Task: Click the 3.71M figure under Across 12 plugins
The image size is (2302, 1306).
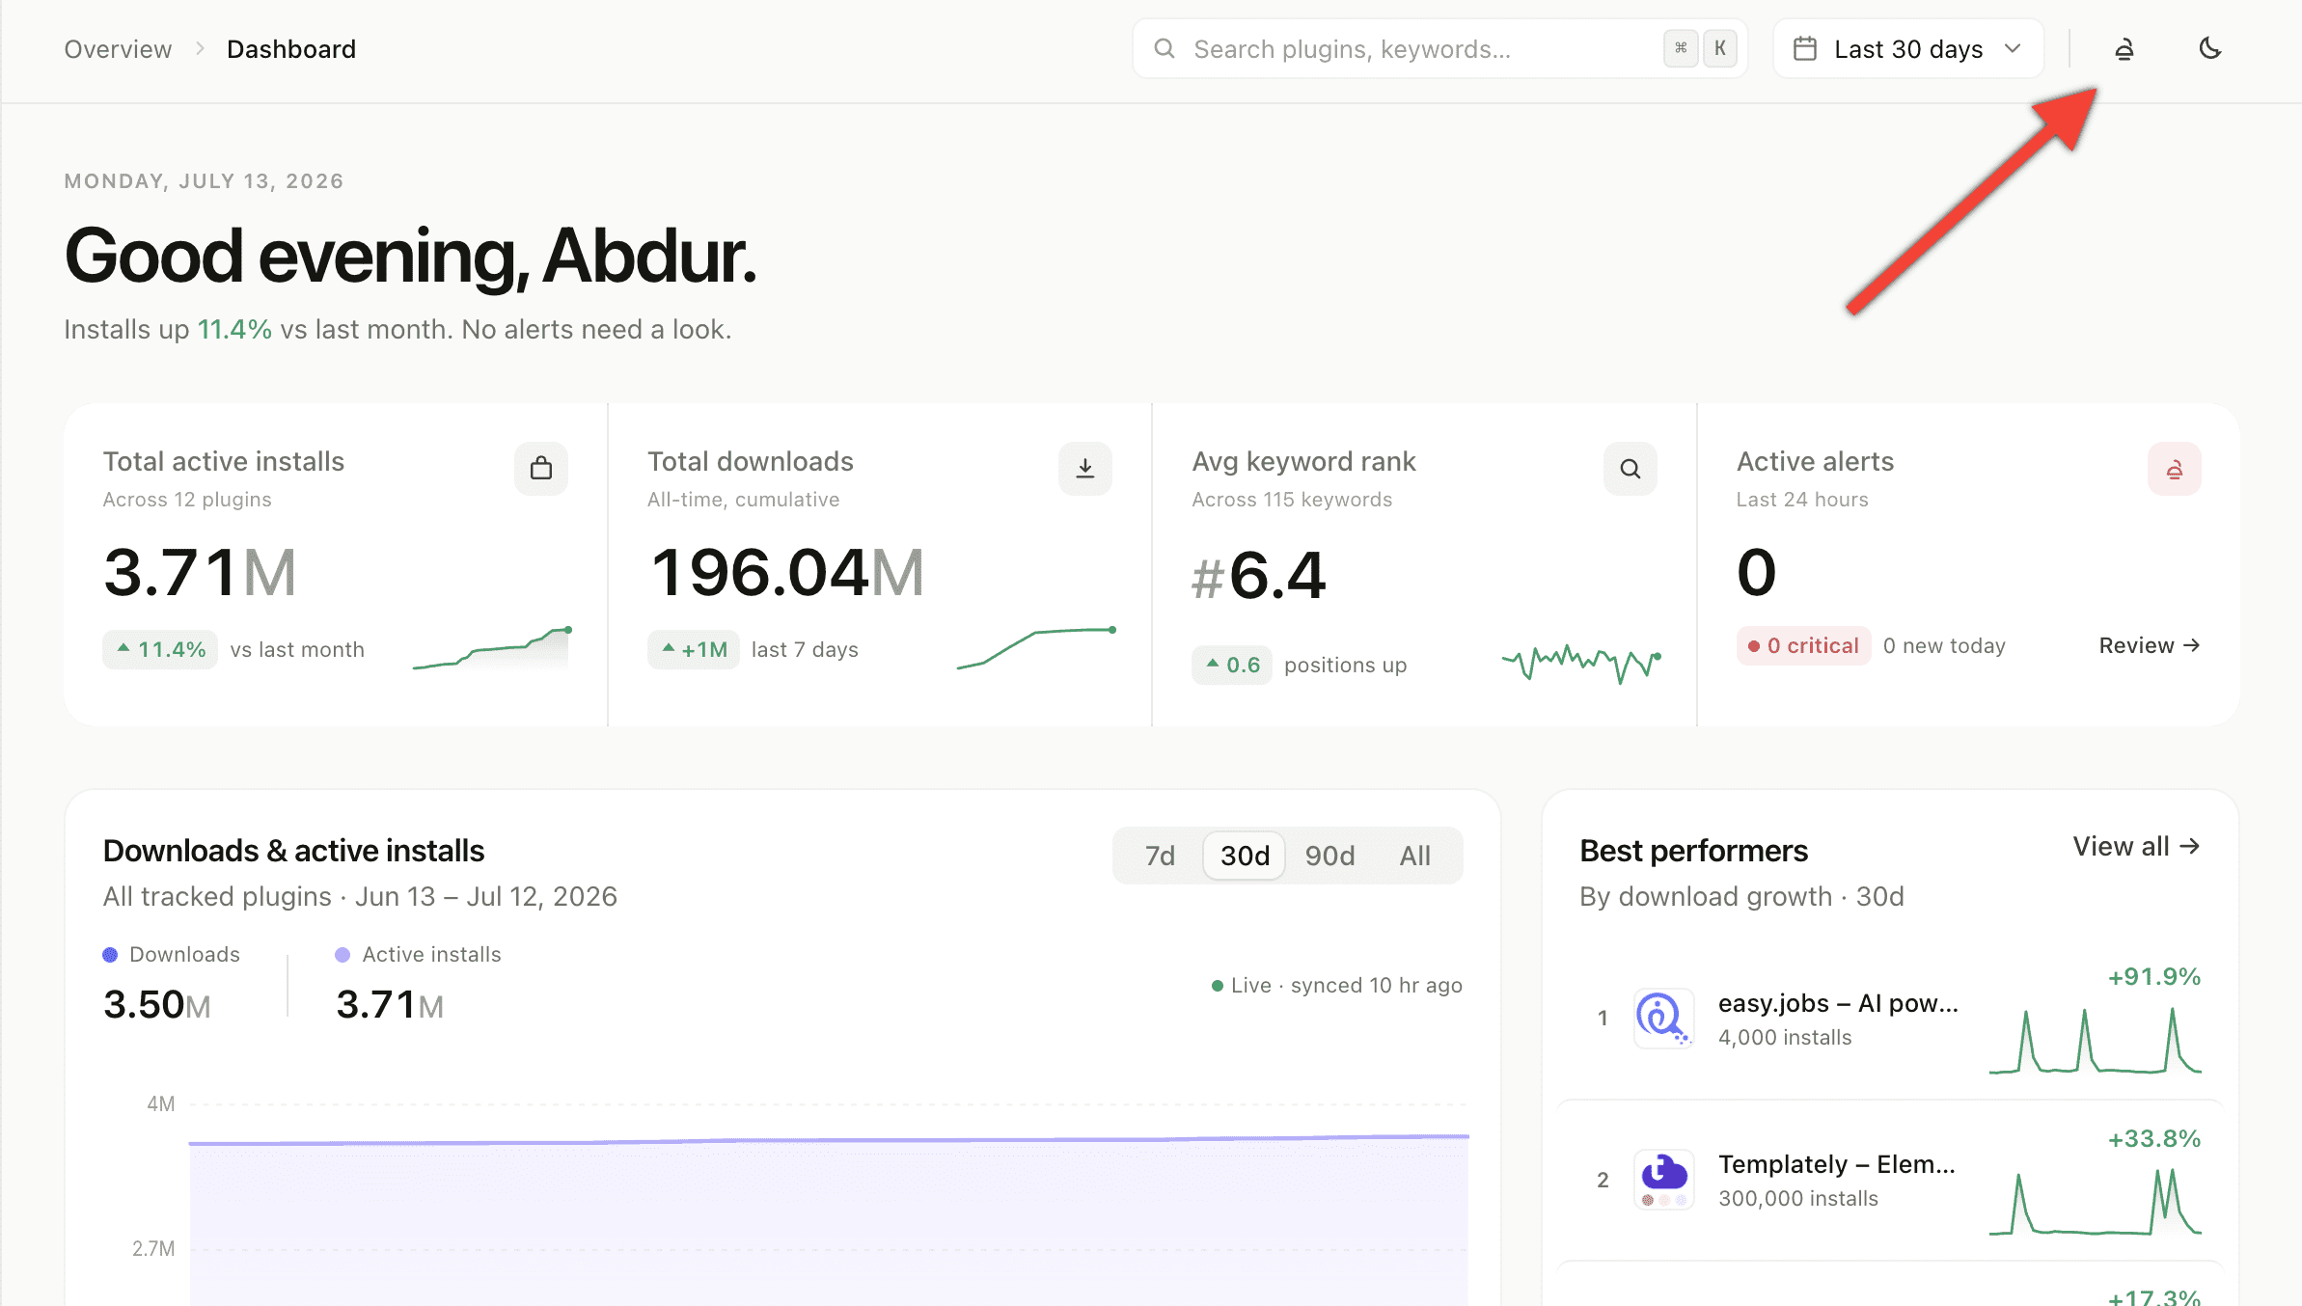Action: click(200, 573)
